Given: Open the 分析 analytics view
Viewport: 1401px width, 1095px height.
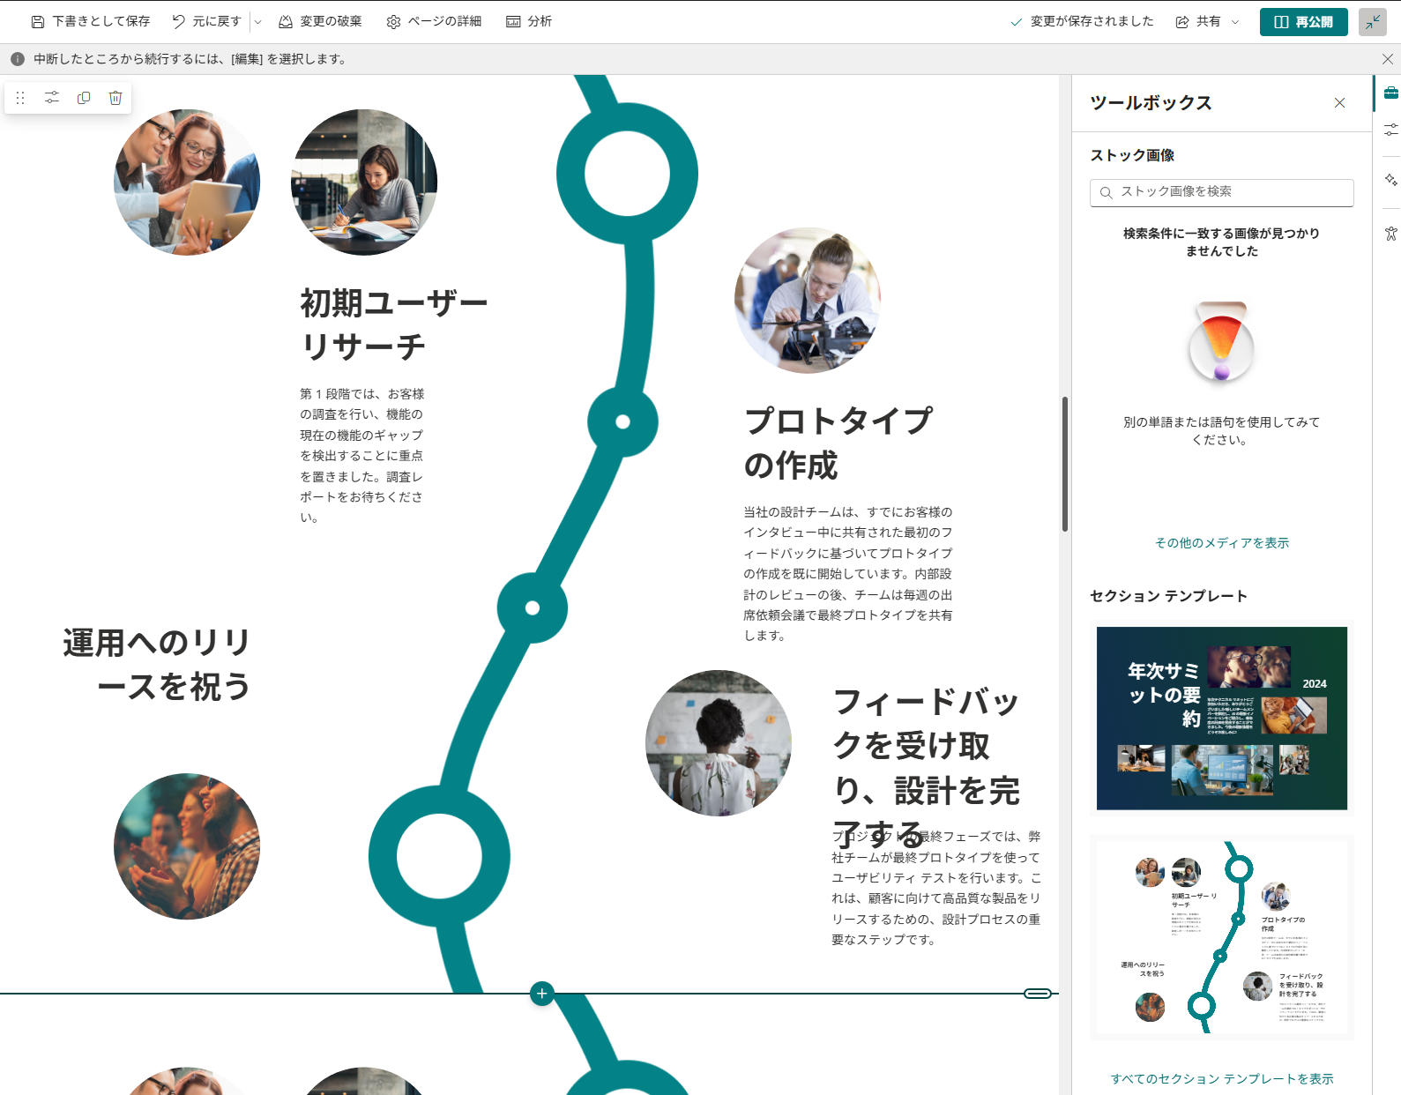Looking at the screenshot, I should coord(529,21).
